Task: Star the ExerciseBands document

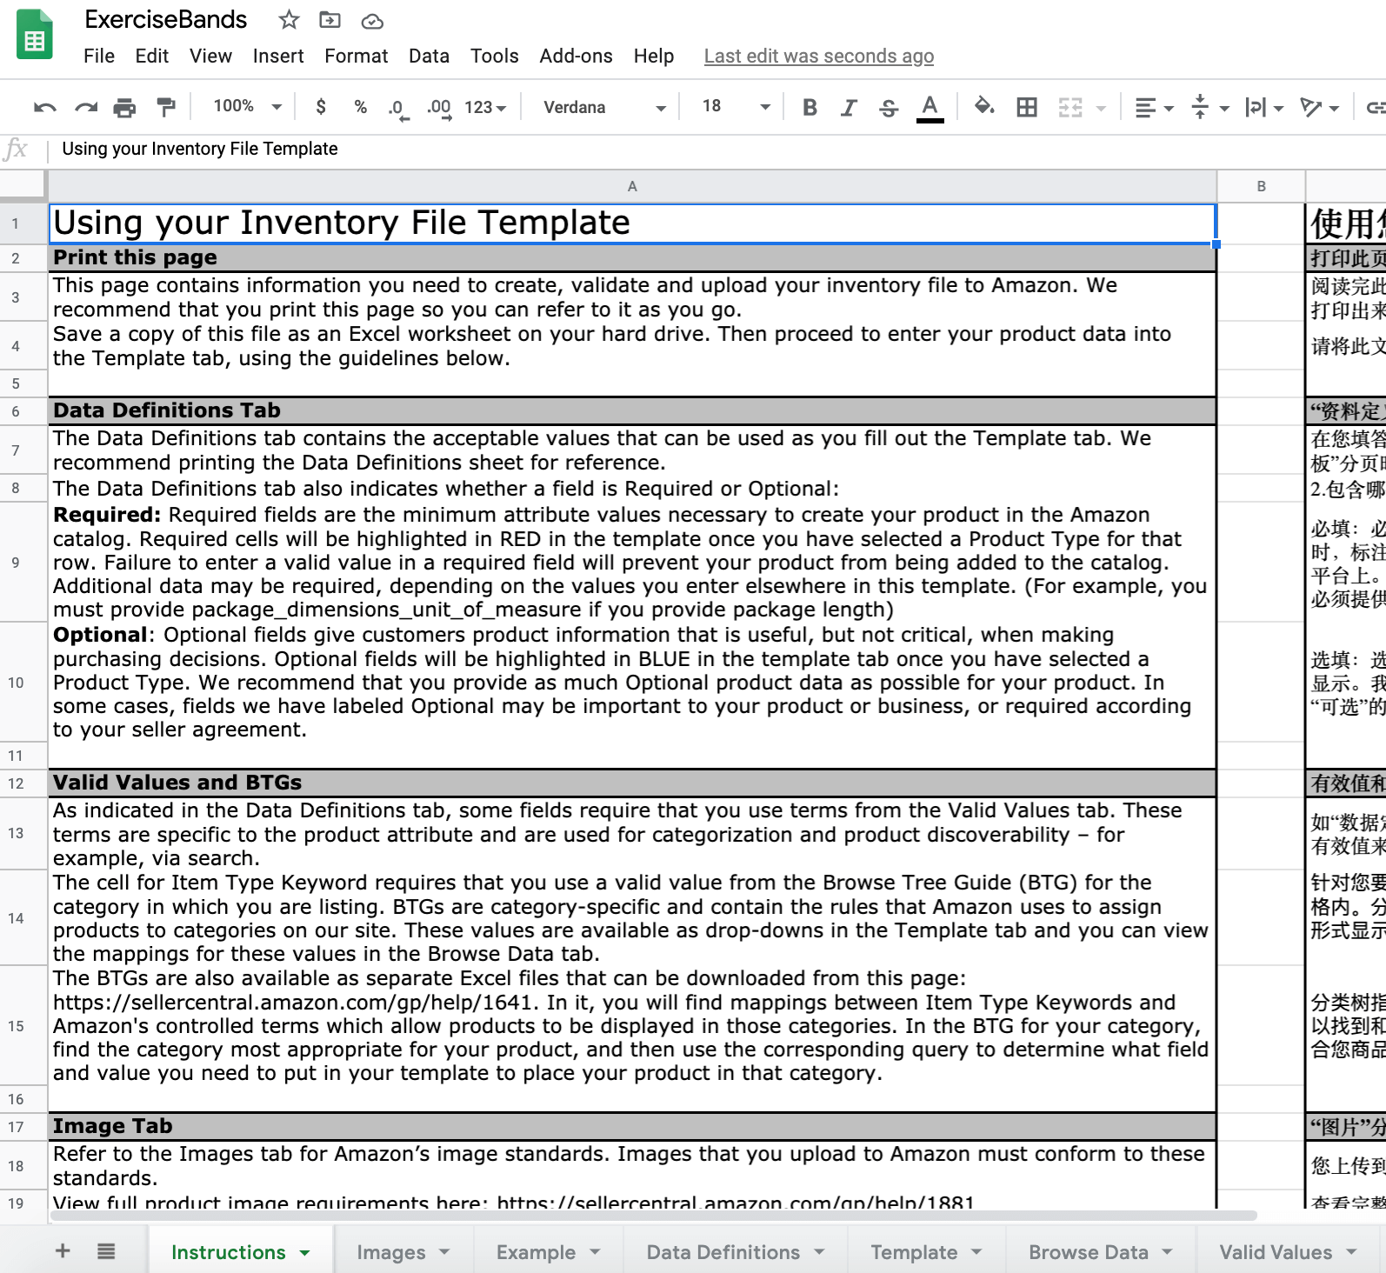Action: click(x=289, y=20)
